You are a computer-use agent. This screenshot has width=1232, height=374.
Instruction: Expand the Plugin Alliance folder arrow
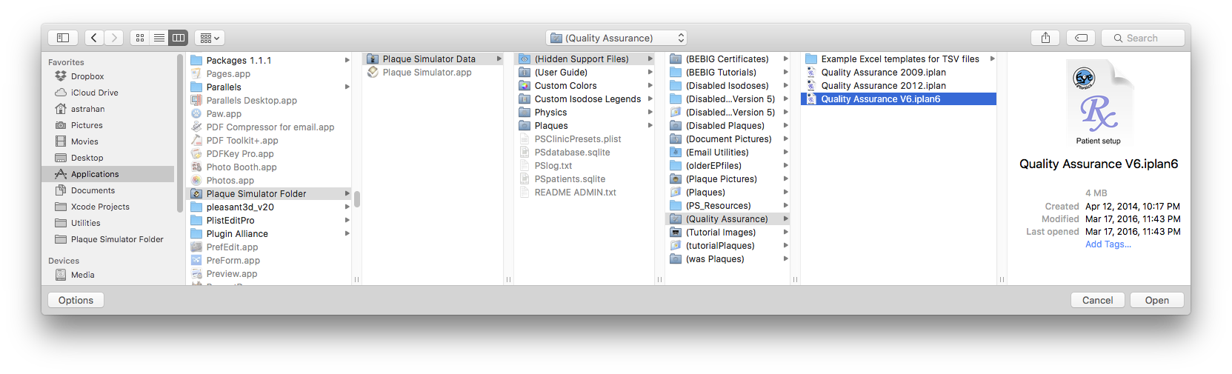pyautogui.click(x=347, y=233)
